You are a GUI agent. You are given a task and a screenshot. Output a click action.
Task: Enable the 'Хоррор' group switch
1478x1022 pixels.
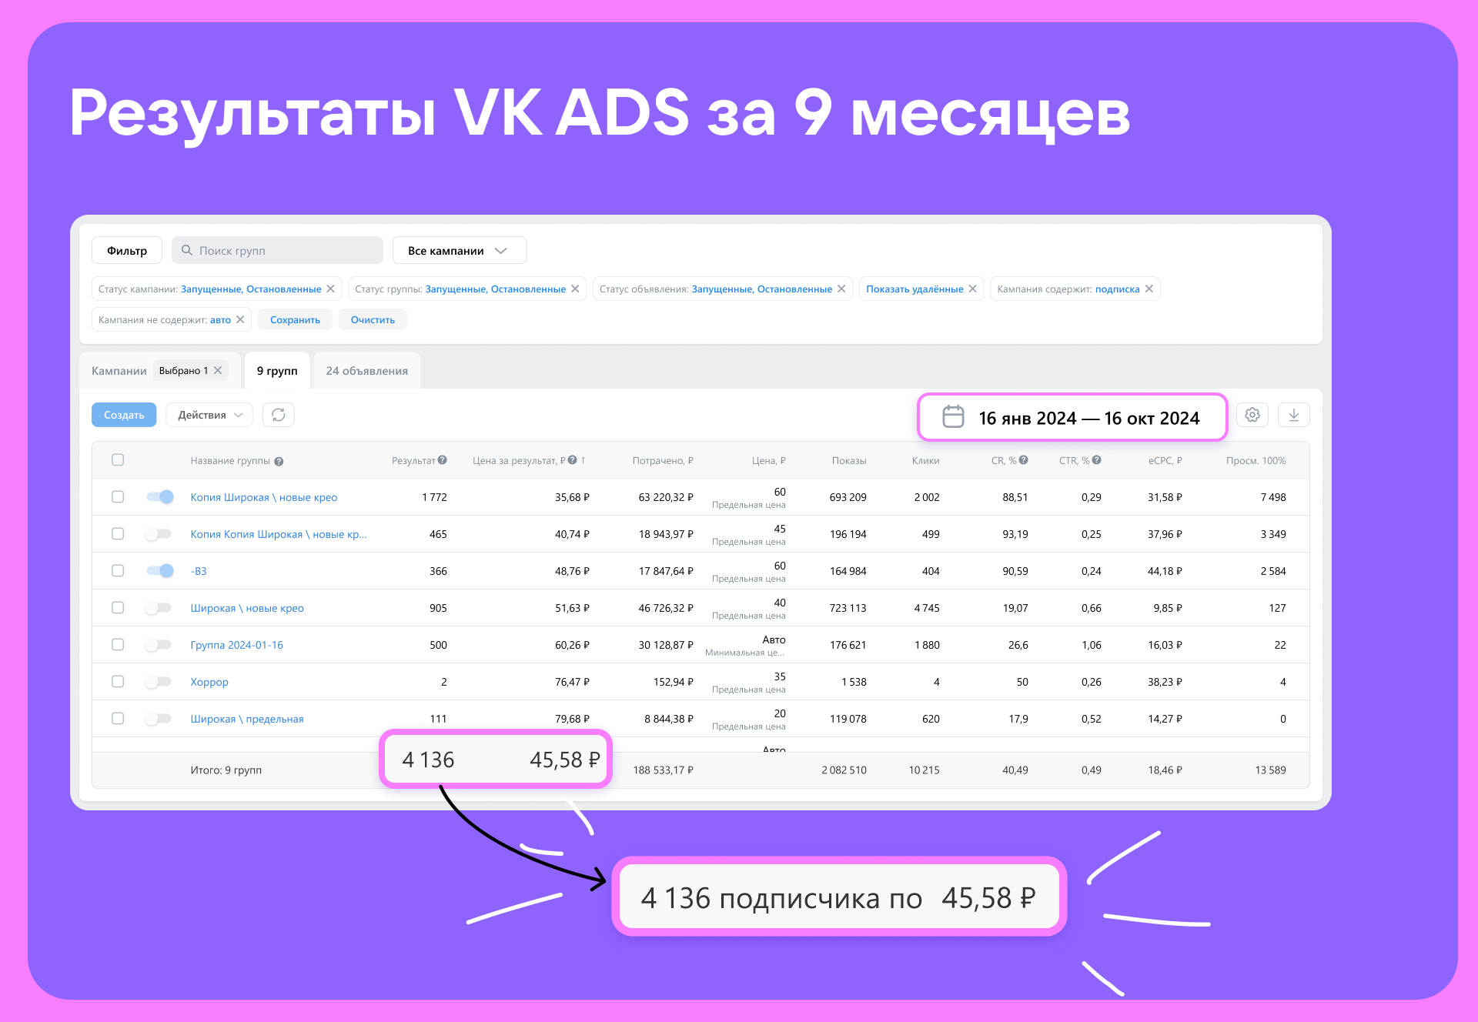point(159,682)
